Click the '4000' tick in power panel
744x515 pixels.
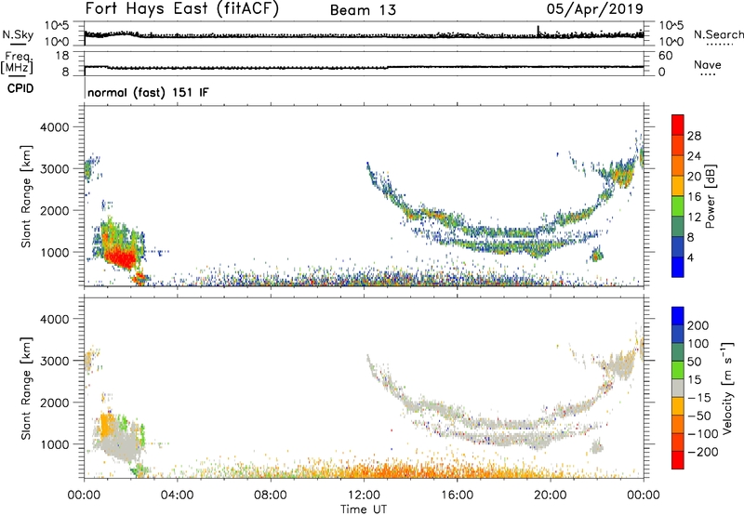54,127
